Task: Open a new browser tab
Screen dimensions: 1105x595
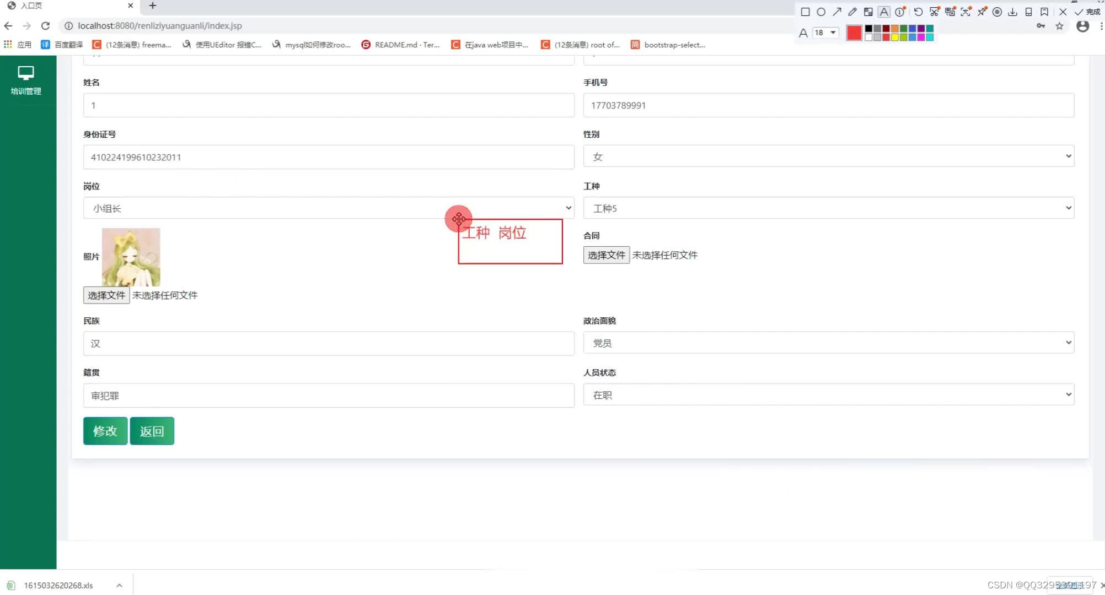Action: (153, 6)
